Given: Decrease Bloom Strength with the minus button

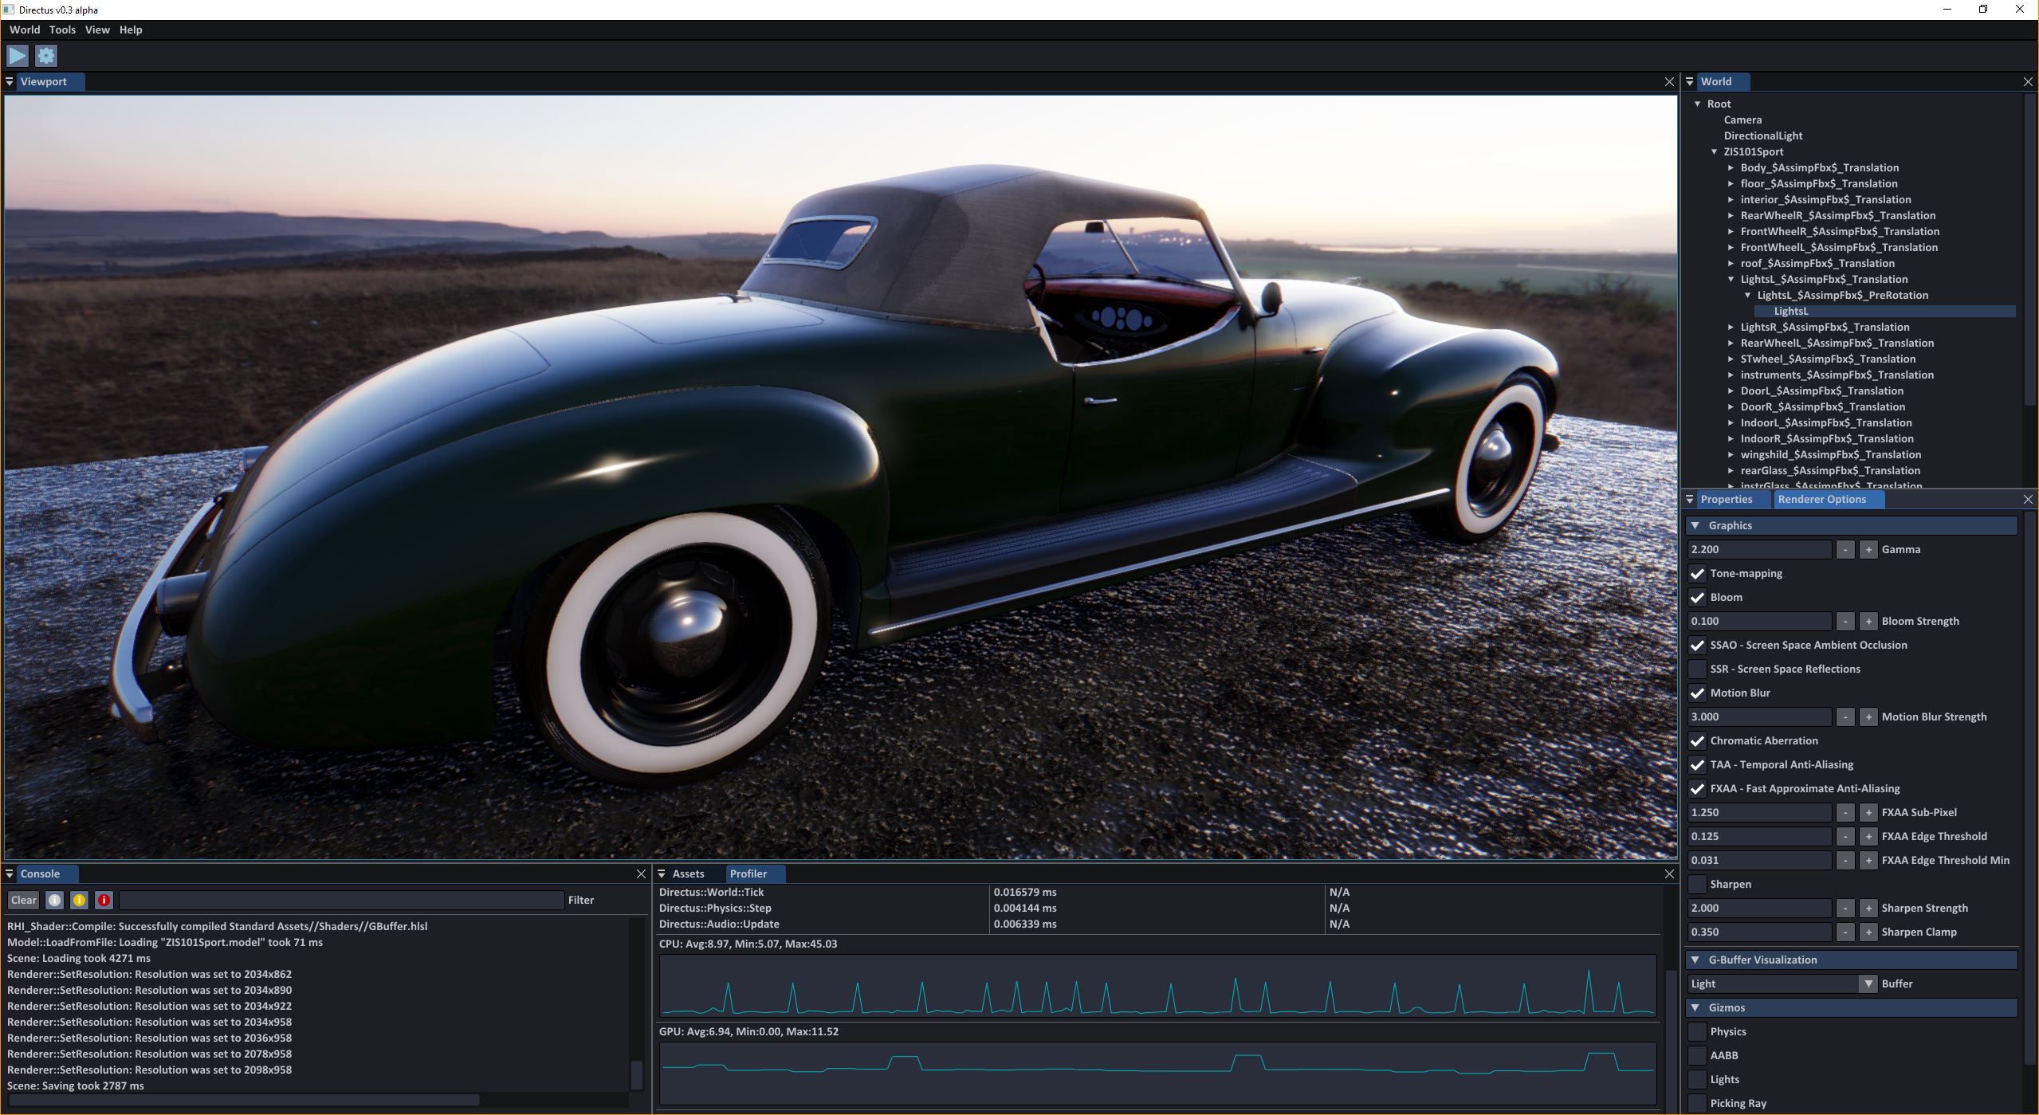Looking at the screenshot, I should (1845, 622).
